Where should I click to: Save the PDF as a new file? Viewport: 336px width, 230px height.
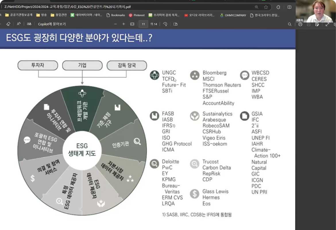point(317,24)
